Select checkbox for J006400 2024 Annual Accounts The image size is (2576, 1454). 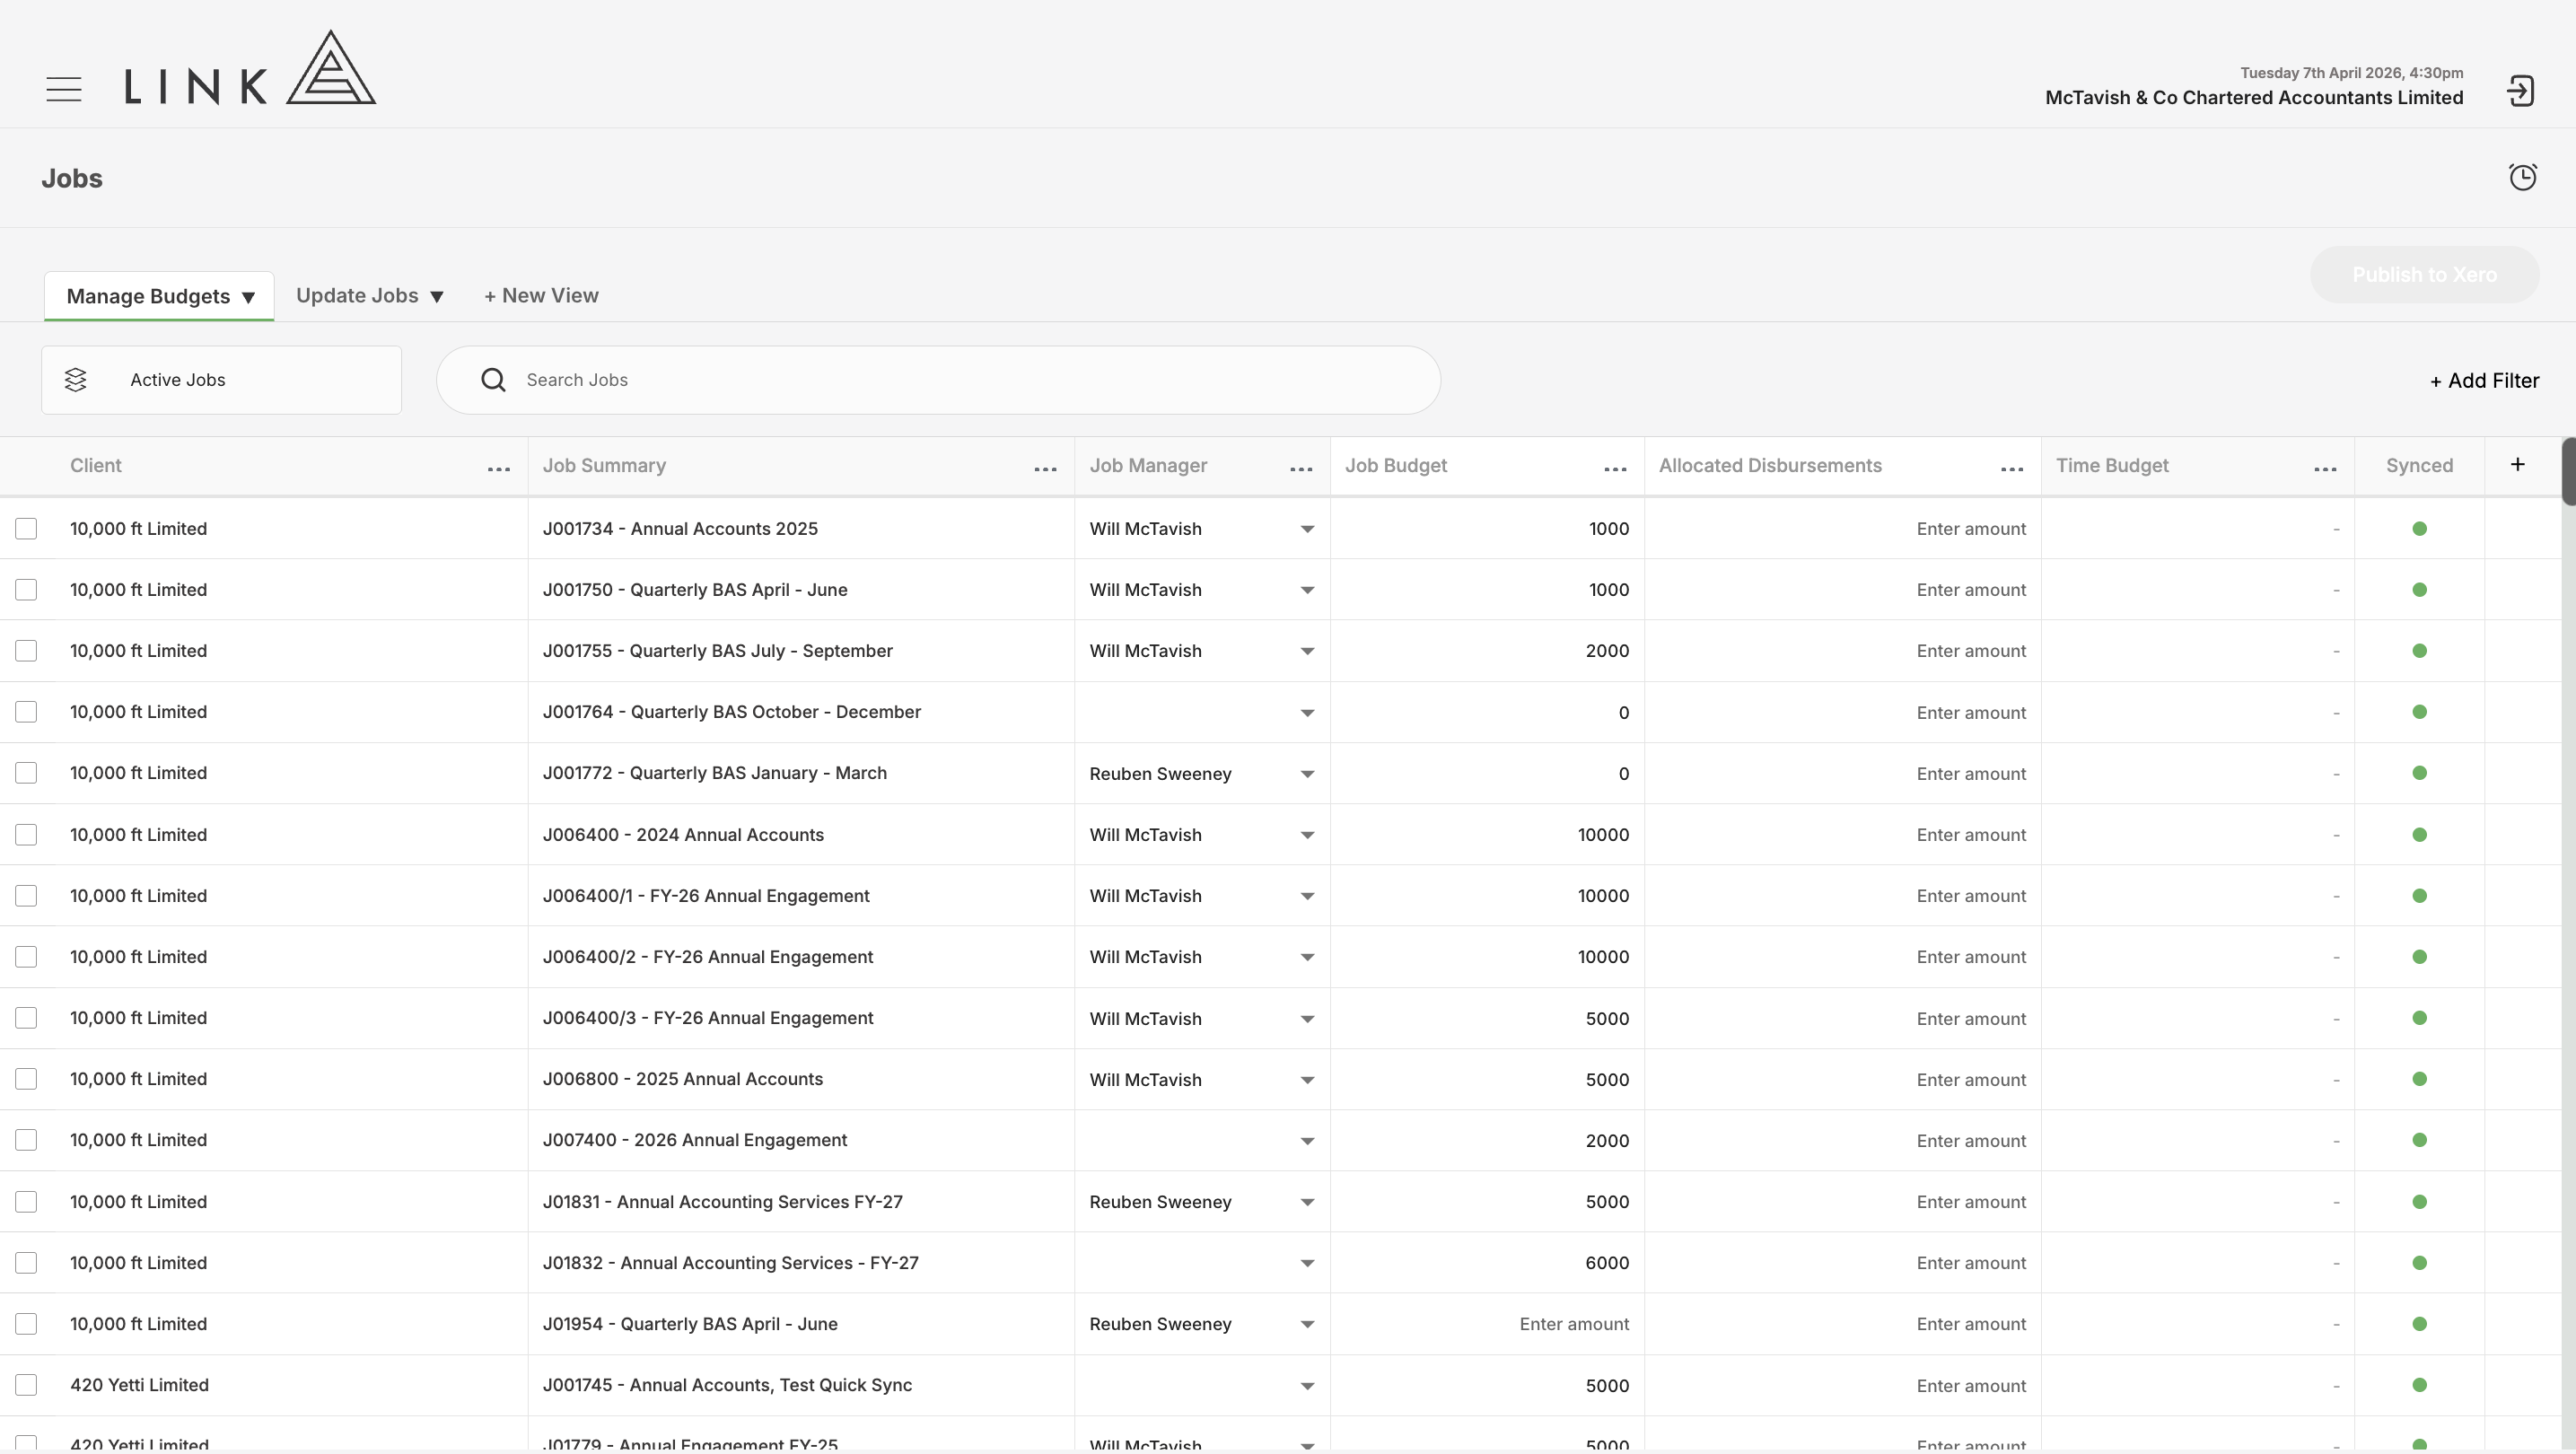[26, 835]
